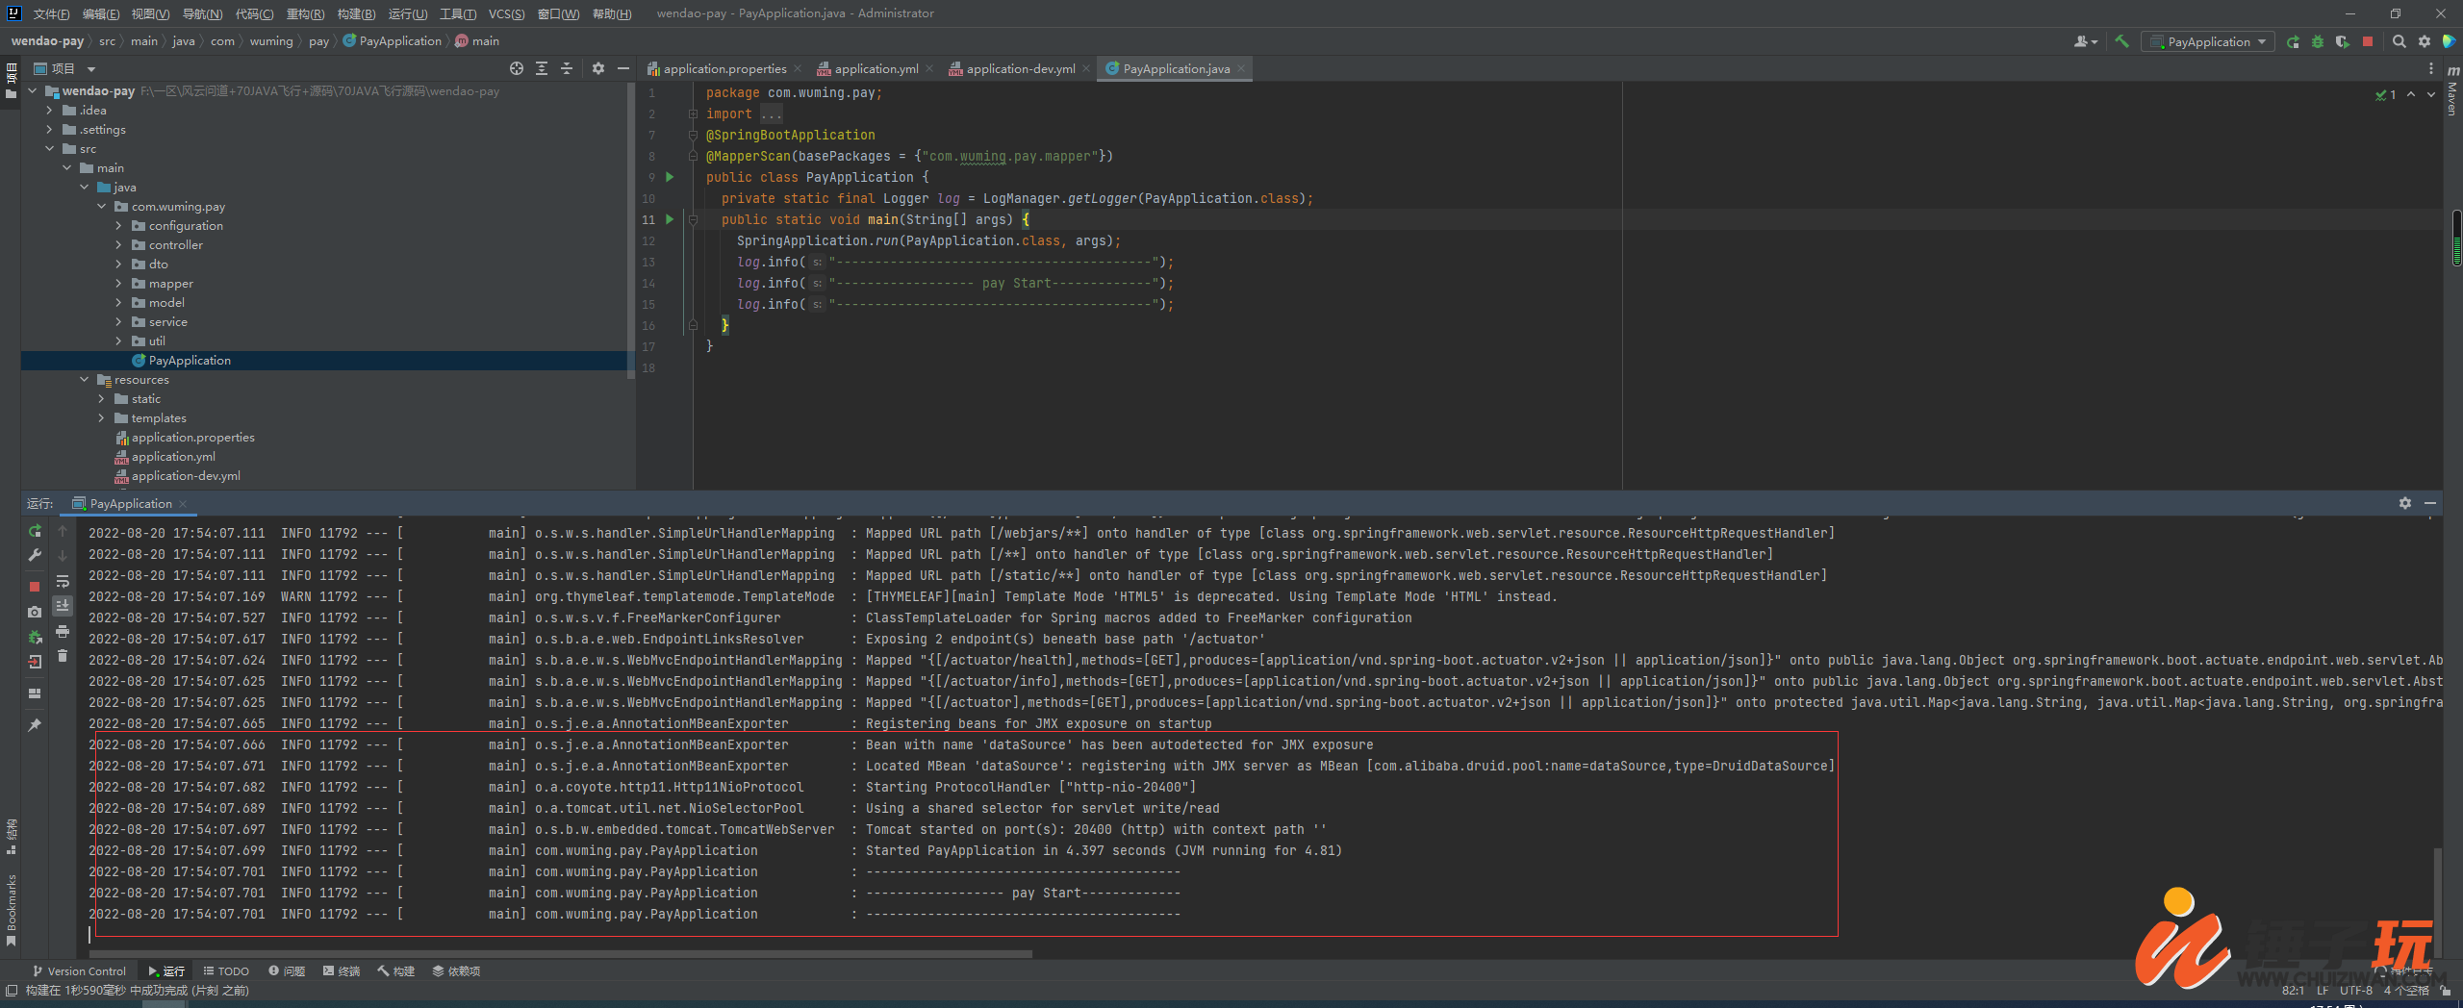Screen dimensions: 2463x1008
Task: Expand the folded import block
Action: [692, 113]
